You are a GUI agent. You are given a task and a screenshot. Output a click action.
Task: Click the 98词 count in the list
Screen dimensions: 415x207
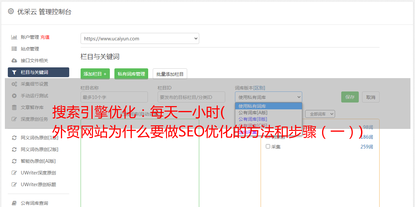point(368,127)
